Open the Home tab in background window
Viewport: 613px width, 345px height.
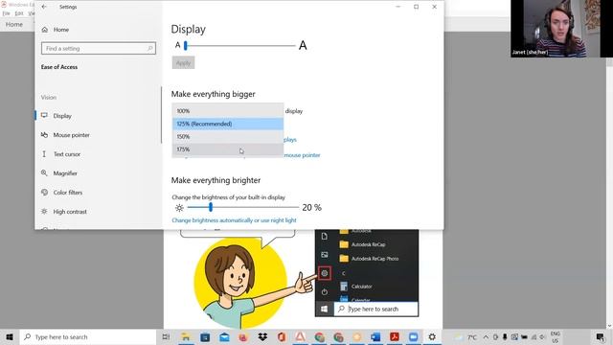pos(14,24)
